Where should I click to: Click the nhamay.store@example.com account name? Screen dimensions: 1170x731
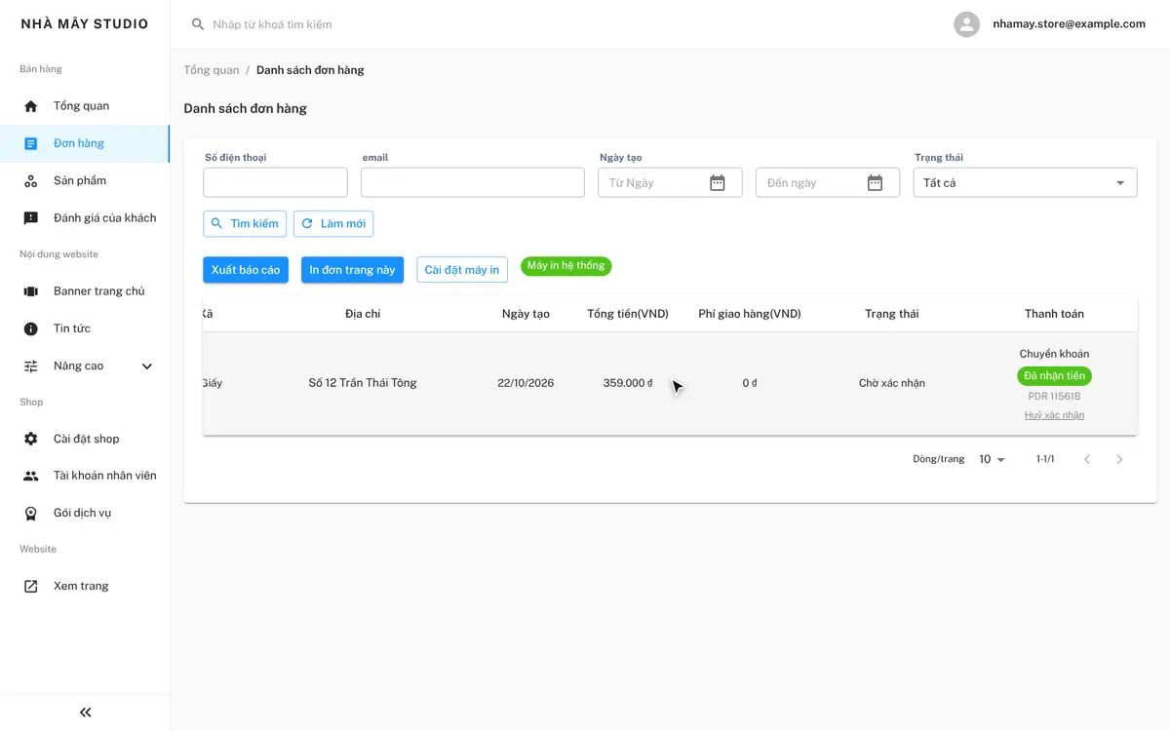tap(1069, 24)
